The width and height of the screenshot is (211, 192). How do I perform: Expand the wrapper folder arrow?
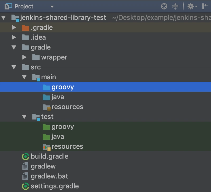coord(24,57)
